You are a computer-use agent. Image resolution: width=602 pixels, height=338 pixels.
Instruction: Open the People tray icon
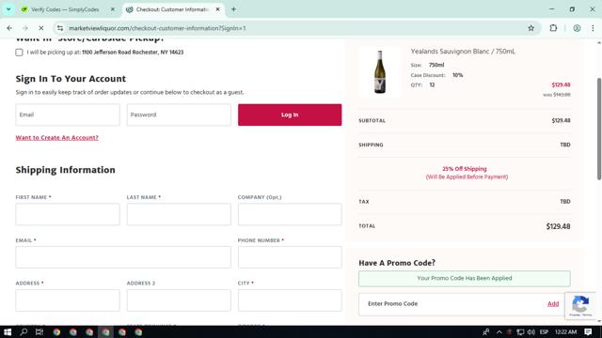click(486, 331)
